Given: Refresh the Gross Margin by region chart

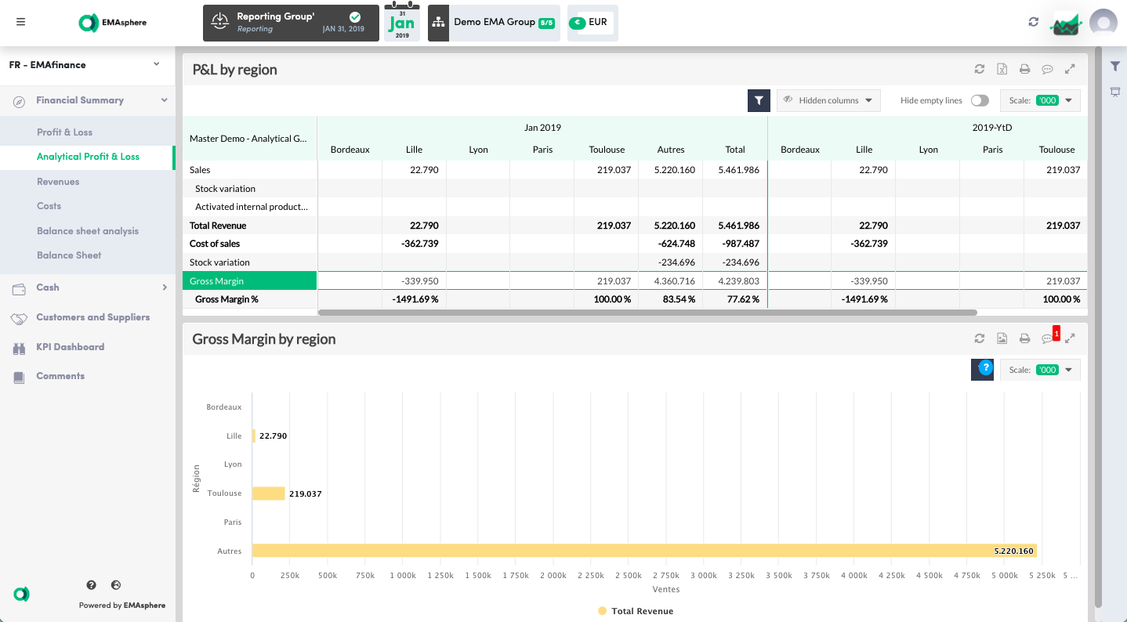Looking at the screenshot, I should coord(979,338).
